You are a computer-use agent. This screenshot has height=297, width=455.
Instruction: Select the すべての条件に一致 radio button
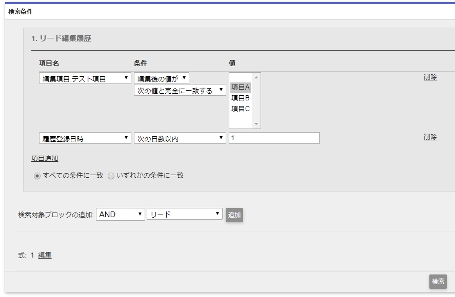[x=37, y=176]
